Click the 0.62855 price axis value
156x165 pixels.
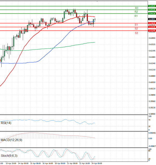pyautogui.click(x=152, y=38)
